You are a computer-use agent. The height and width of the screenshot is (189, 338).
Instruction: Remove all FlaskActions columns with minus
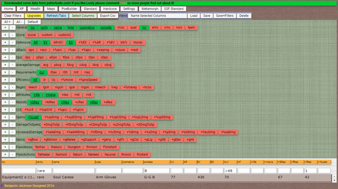[x=12, y=155]
